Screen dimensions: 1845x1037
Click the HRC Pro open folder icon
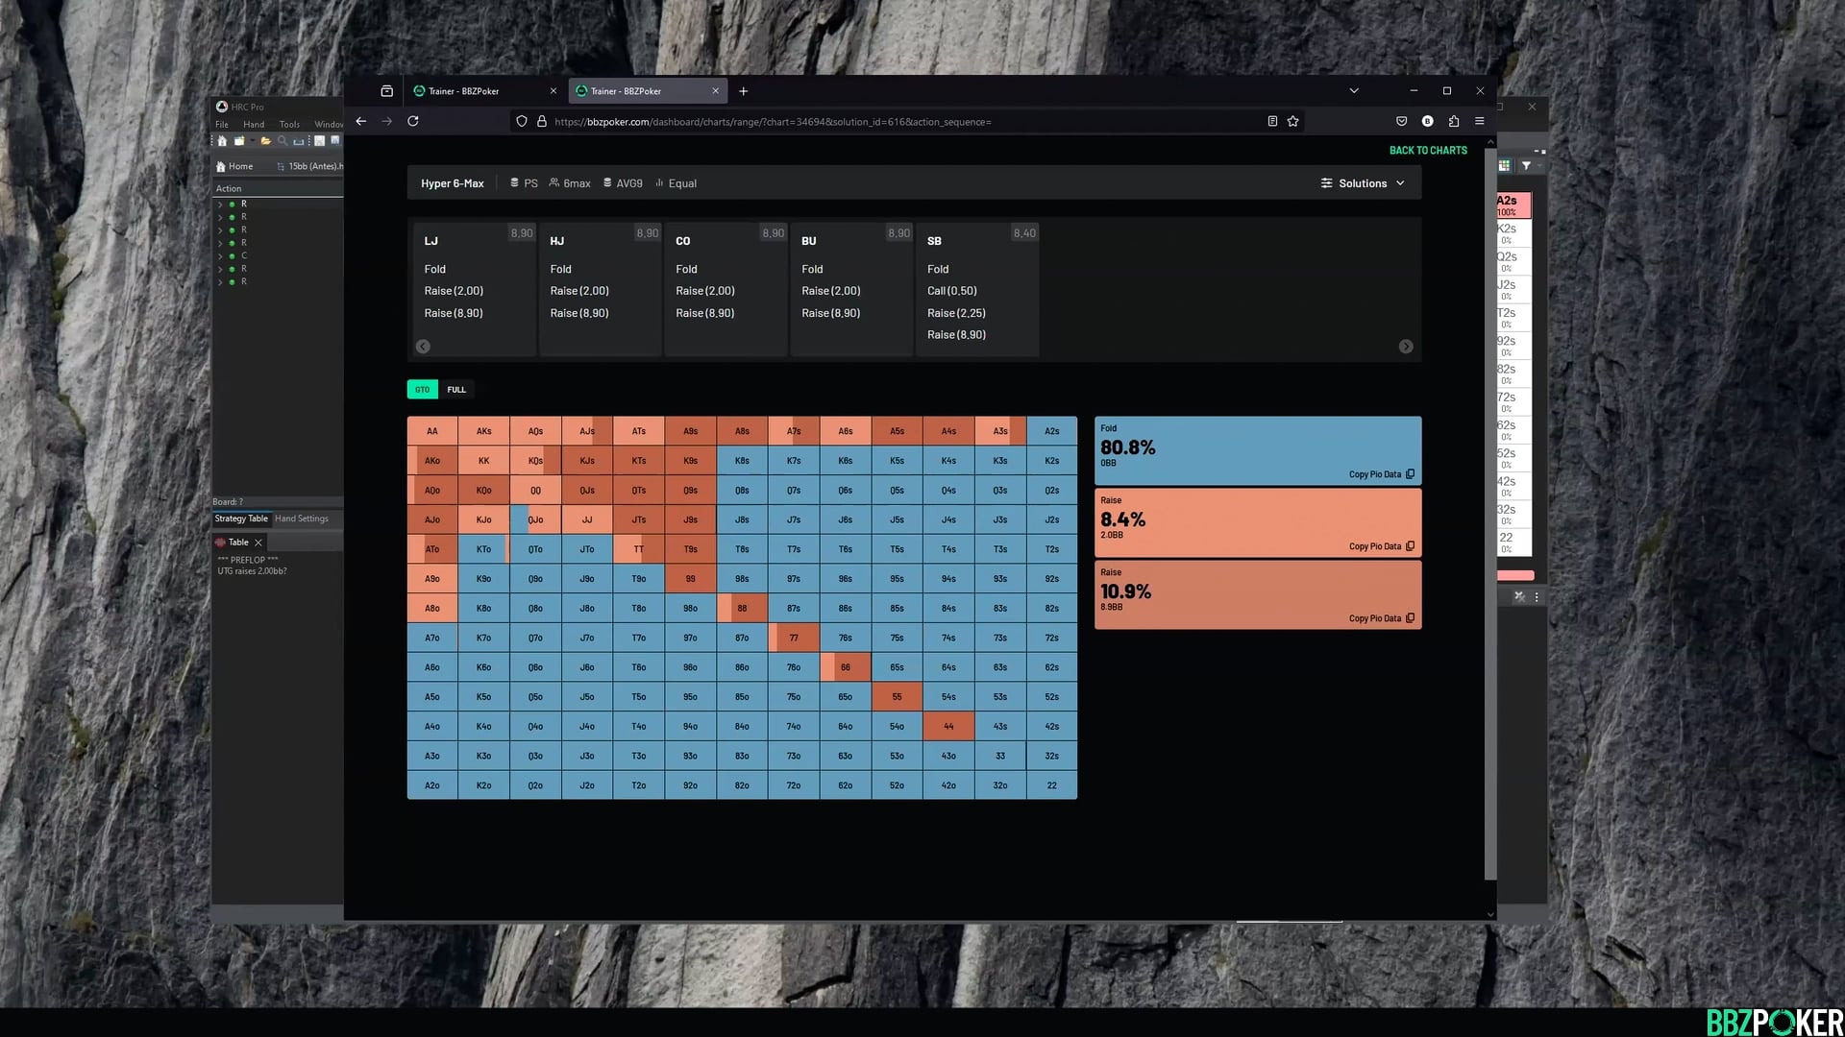266,141
